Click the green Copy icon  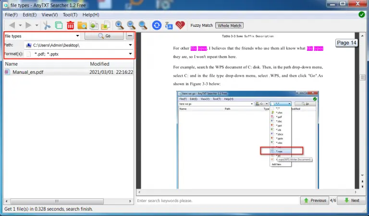tap(59, 25)
